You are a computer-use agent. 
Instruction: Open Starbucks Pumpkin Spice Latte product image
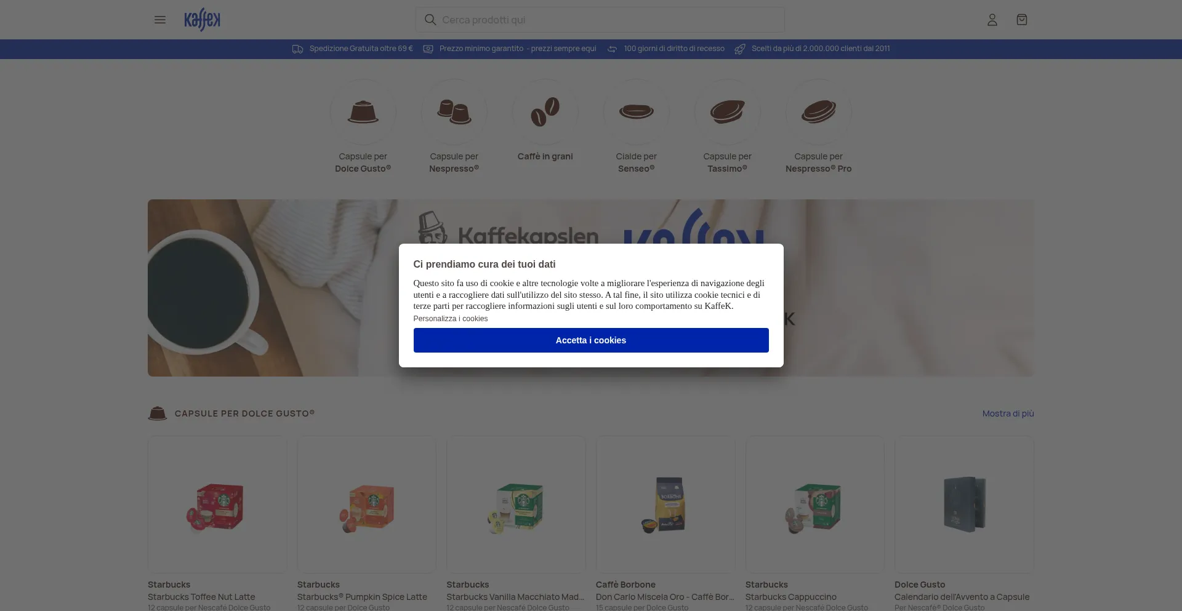tap(367, 505)
